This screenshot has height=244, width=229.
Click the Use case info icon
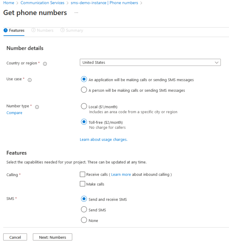tap(29, 80)
